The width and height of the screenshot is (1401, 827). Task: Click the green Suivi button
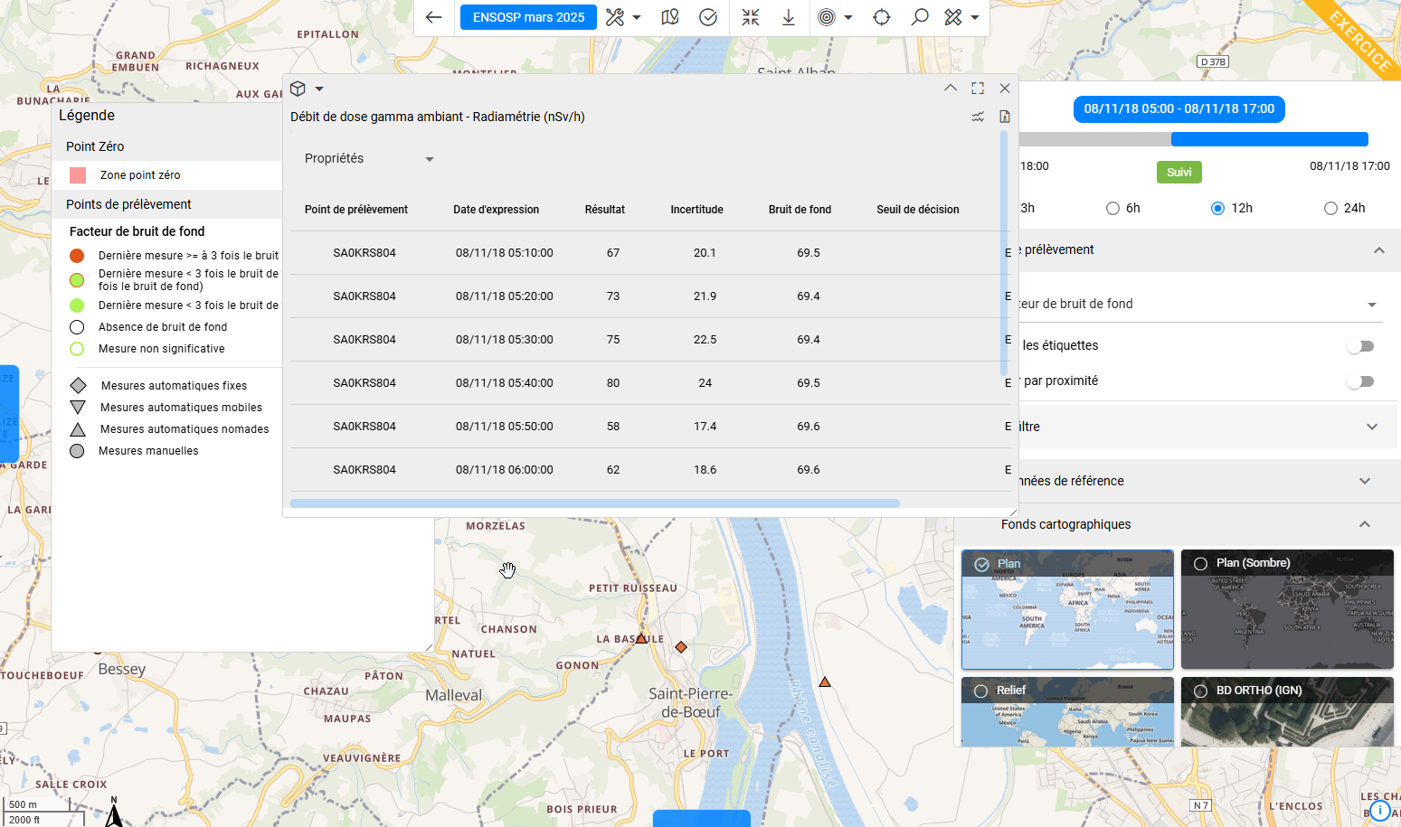(1179, 173)
